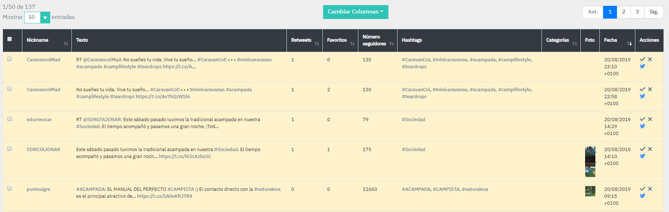
Task: Approve the puntosigre tweet with checkmark
Action: tap(642, 189)
